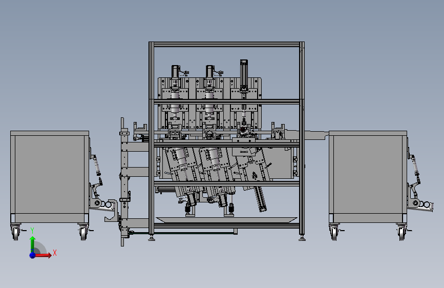The width and height of the screenshot is (444, 288).
Task: Click the green Y axis arrow of the triad
Action: (x=33, y=244)
